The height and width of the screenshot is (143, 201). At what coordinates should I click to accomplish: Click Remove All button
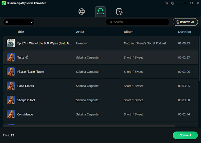point(185,22)
